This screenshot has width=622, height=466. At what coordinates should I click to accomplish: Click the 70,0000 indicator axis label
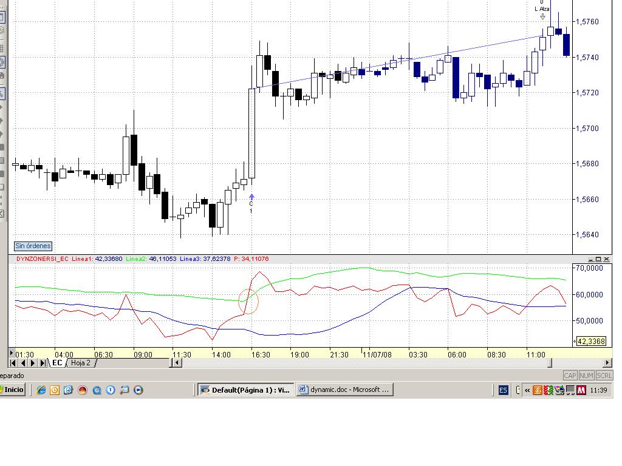click(589, 268)
